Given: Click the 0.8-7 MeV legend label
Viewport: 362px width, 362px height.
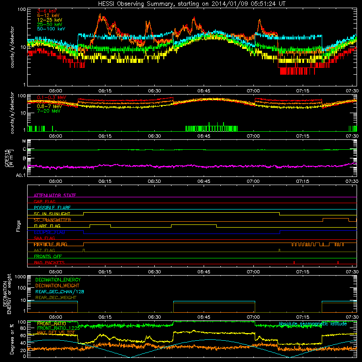Looking at the screenshot, I should coord(49,106).
